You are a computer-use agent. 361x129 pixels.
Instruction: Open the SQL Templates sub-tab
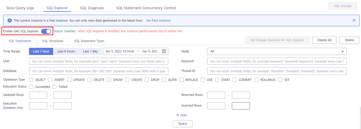53,41
